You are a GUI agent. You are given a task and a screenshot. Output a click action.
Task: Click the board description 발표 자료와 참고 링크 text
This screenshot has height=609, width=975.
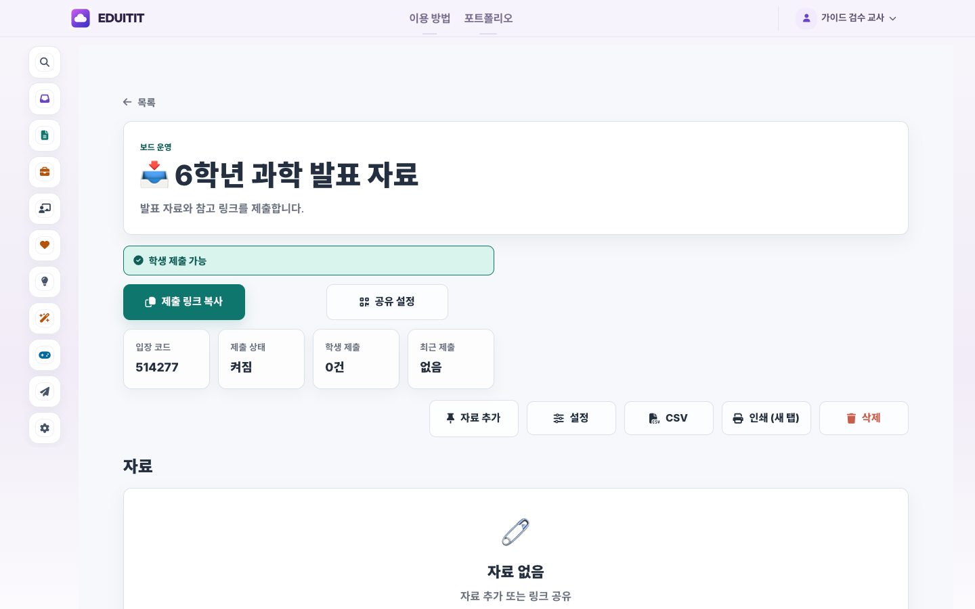coord(222,208)
